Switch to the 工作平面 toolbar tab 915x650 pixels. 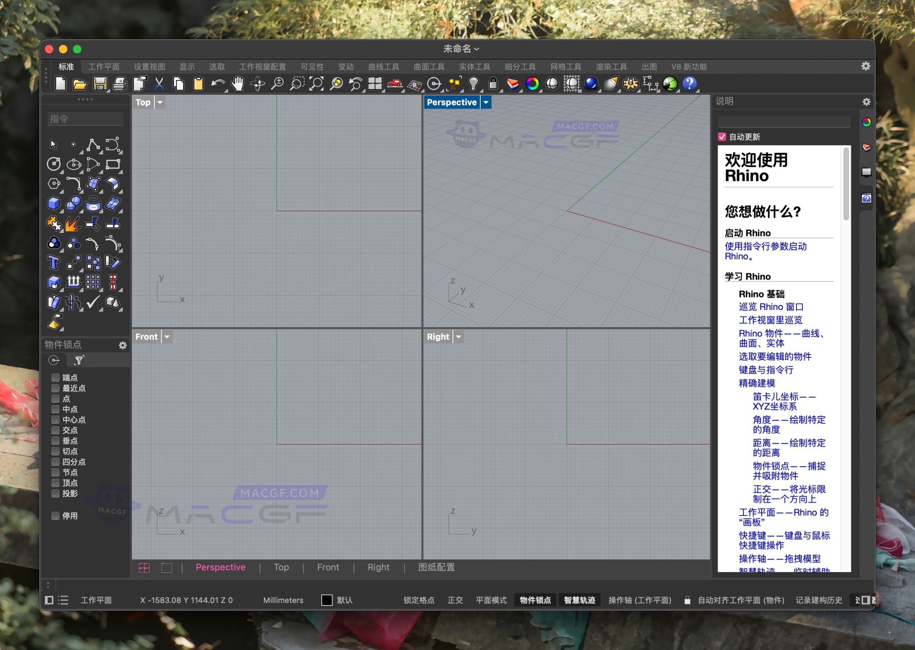coord(104,67)
